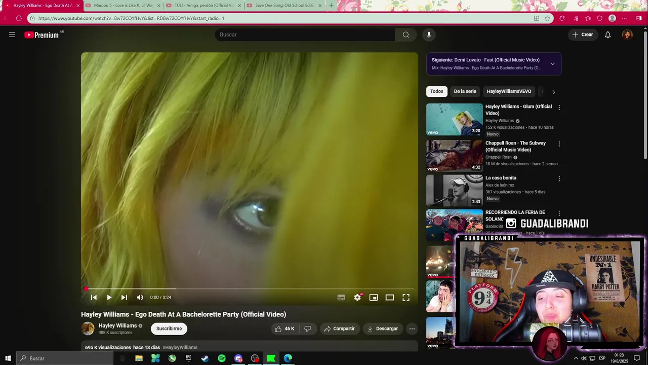Mute the video volume
This screenshot has width=648, height=365.
coord(140,298)
